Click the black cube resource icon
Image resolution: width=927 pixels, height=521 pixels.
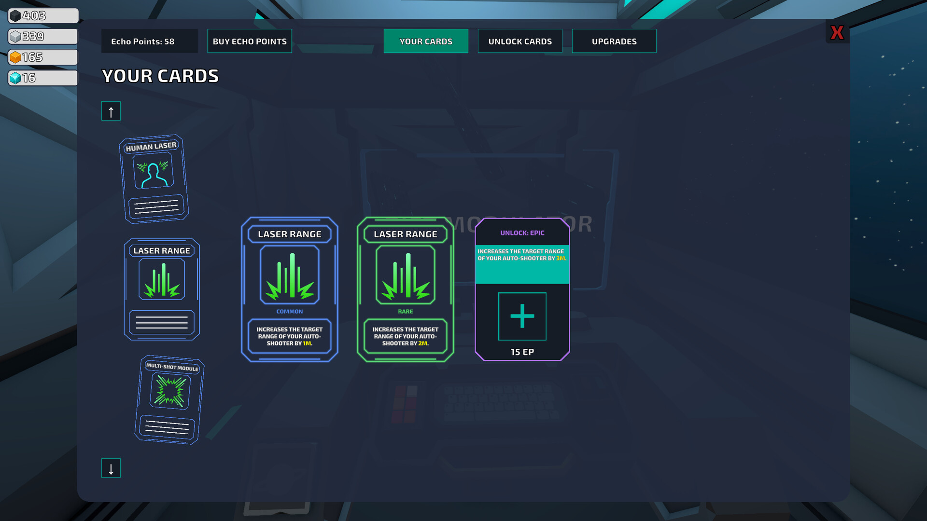click(x=15, y=16)
